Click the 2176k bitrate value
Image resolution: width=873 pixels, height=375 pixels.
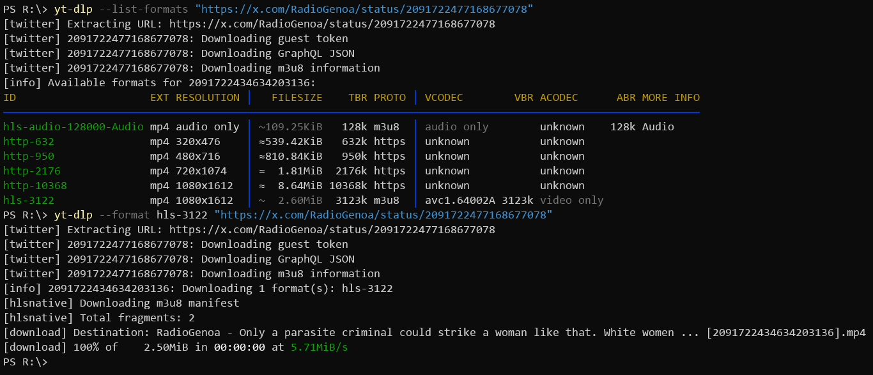click(x=352, y=171)
